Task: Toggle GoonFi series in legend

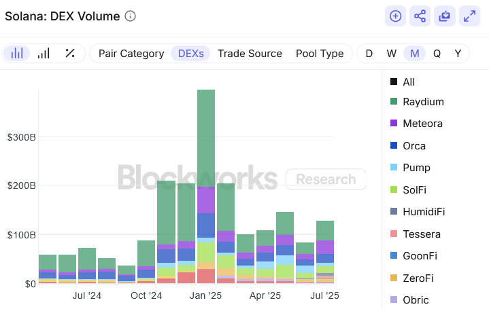Action: pyautogui.click(x=414, y=256)
